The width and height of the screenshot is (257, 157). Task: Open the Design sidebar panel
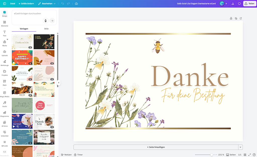[5, 14]
